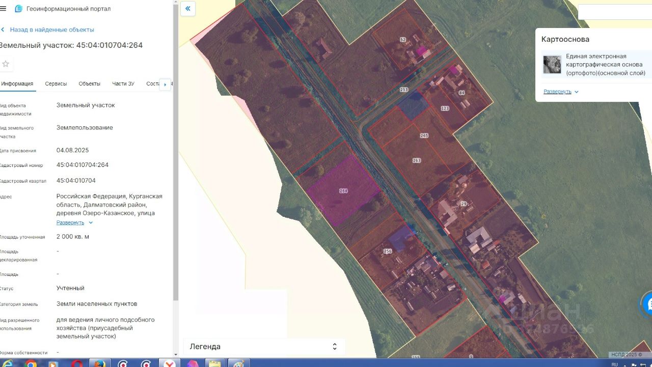Click the 'Землепользование' land type value

[85, 128]
